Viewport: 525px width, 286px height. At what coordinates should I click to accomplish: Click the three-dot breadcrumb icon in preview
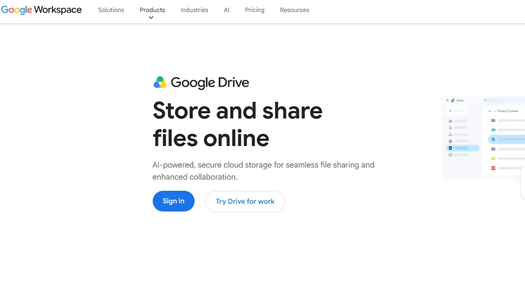(490, 111)
